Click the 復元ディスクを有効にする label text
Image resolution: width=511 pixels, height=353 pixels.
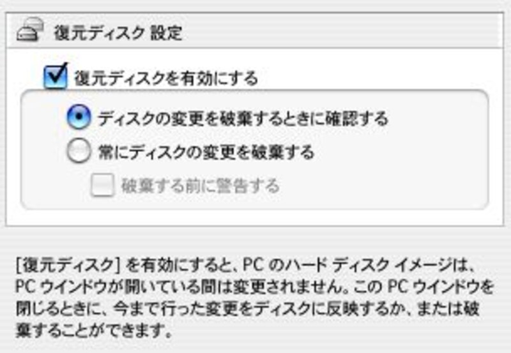point(166,78)
